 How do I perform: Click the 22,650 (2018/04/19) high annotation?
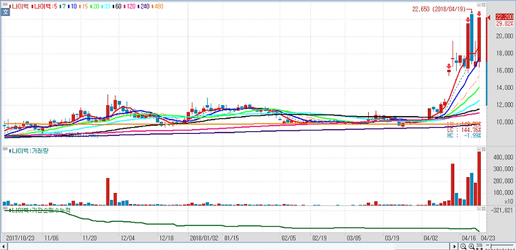pyautogui.click(x=439, y=9)
